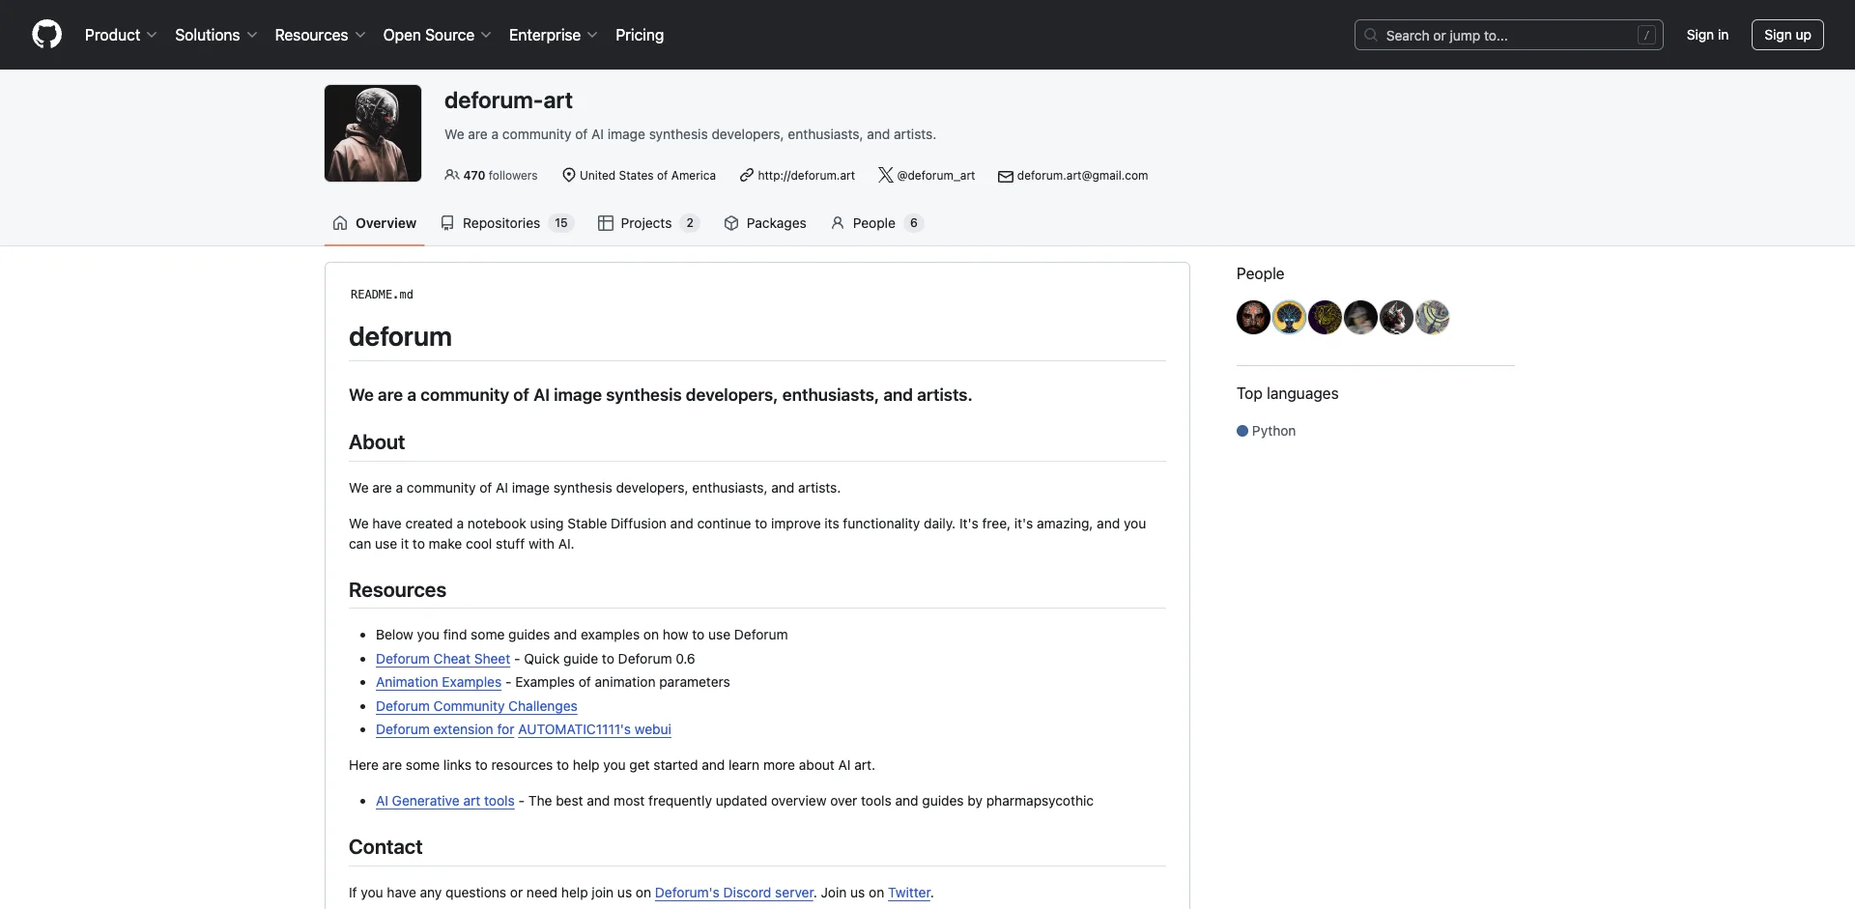Switch to the Packages tab
The height and width of the screenshot is (909, 1855).
click(x=765, y=223)
